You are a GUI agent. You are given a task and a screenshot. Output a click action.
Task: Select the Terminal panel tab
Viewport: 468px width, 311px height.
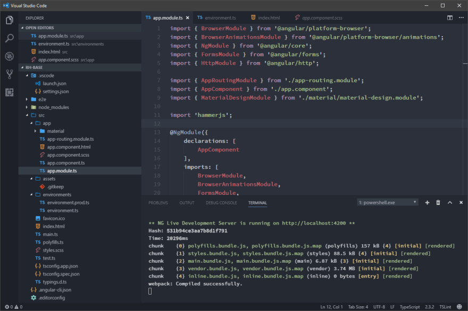(x=257, y=203)
